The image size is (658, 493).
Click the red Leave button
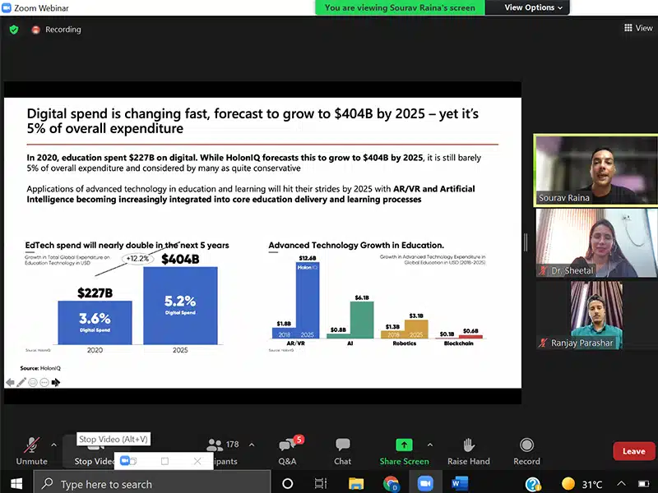(633, 451)
